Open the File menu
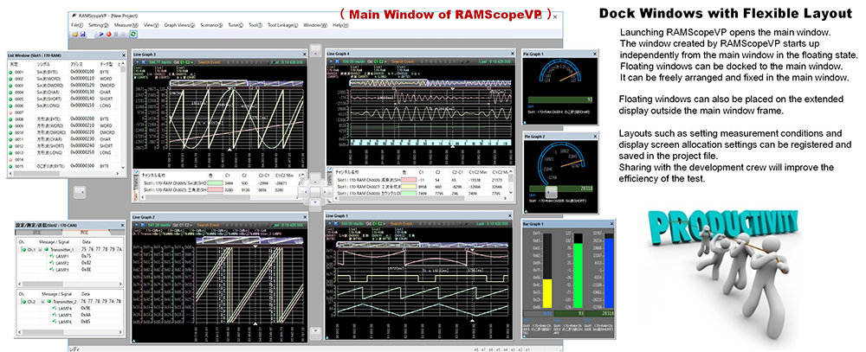This screenshot has height=352, width=866. click(x=77, y=25)
